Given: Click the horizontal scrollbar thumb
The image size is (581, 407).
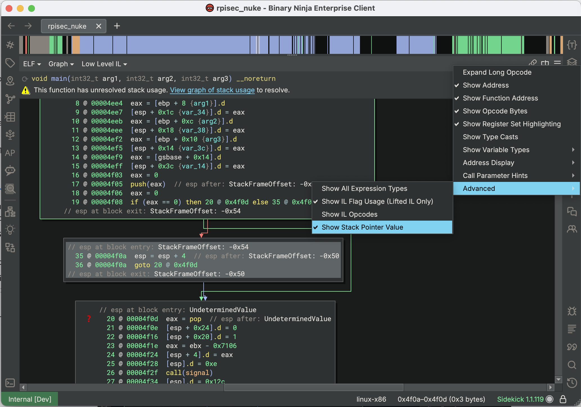Looking at the screenshot, I should point(314,387).
